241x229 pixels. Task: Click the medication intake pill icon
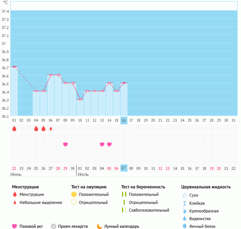coord(54,226)
